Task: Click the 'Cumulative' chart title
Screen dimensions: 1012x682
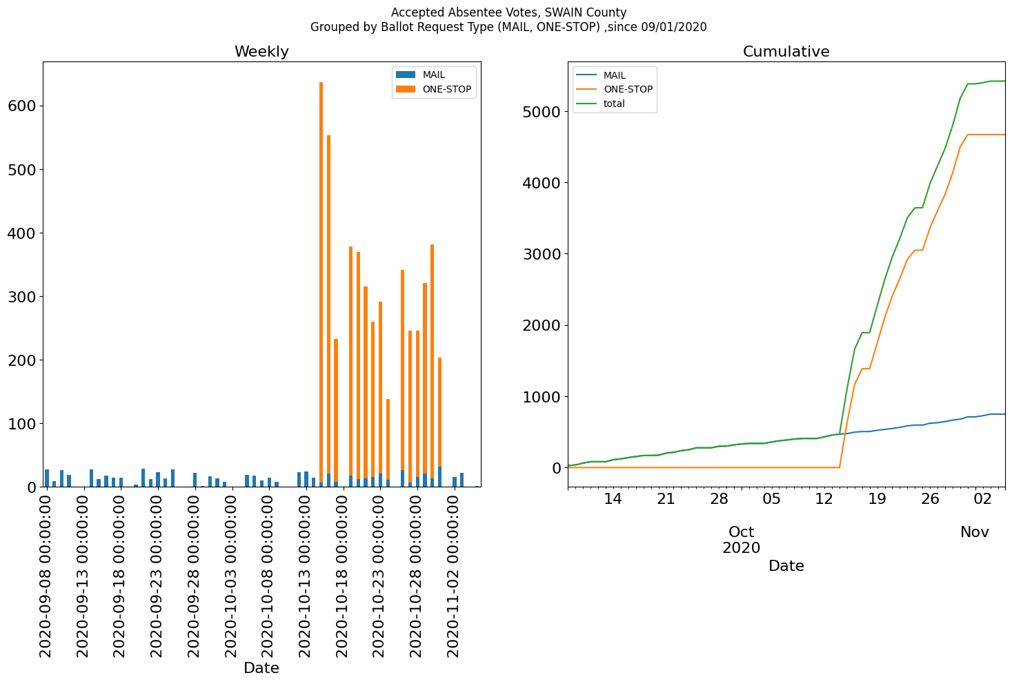Action: pyautogui.click(x=786, y=52)
